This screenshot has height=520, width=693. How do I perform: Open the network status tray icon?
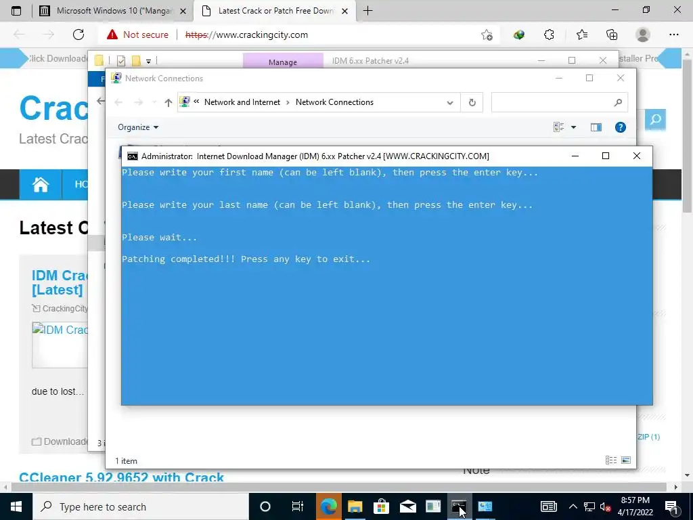[x=589, y=506]
